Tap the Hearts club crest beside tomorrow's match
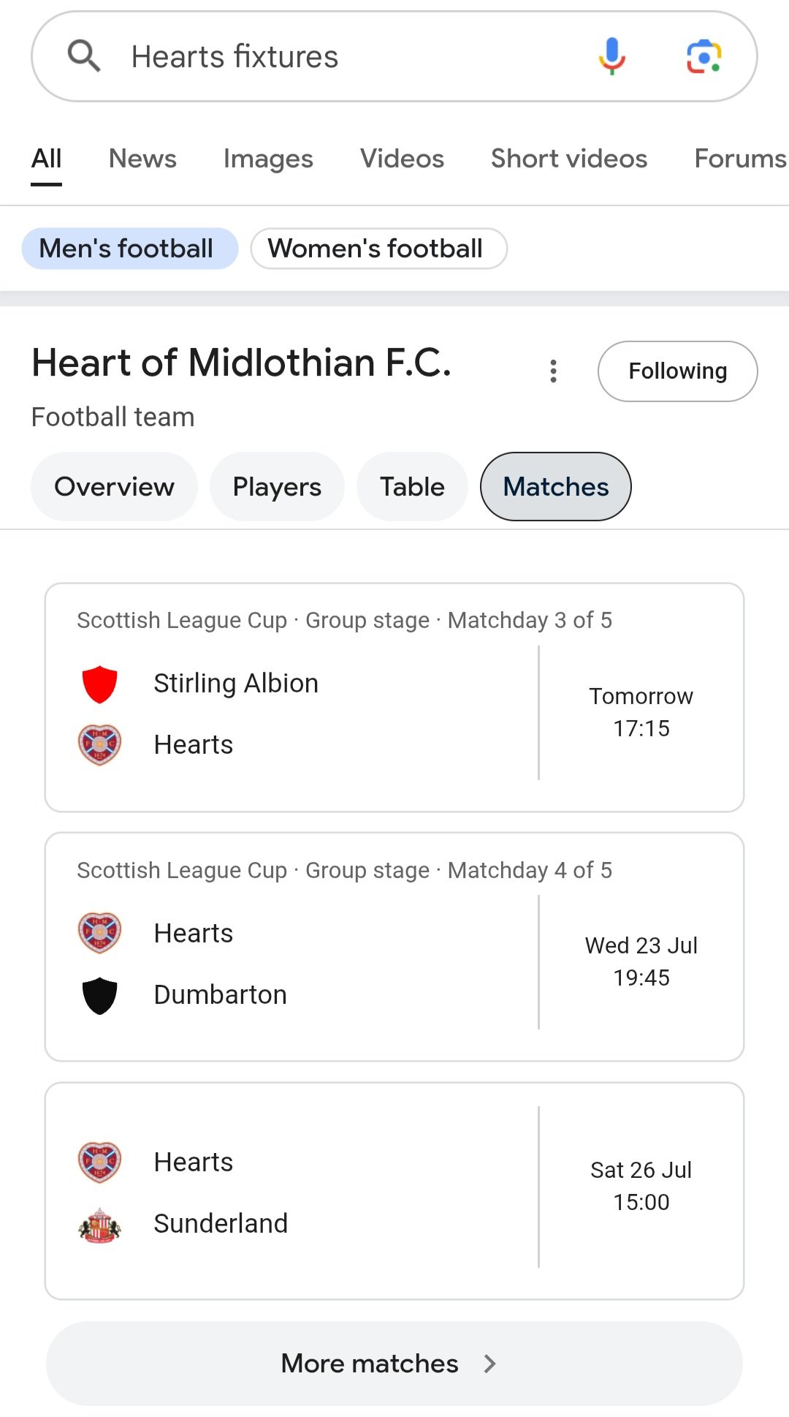The image size is (789, 1417). 99,744
